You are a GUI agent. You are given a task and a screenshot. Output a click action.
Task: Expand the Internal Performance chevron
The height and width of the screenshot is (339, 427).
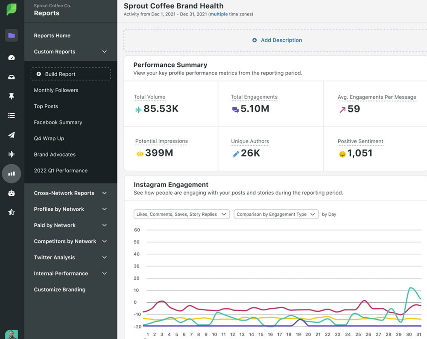(104, 274)
